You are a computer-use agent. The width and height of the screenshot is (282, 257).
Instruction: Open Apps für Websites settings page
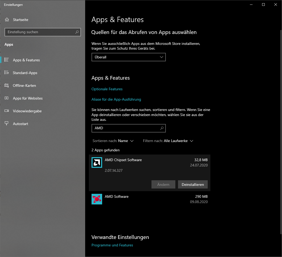[28, 98]
